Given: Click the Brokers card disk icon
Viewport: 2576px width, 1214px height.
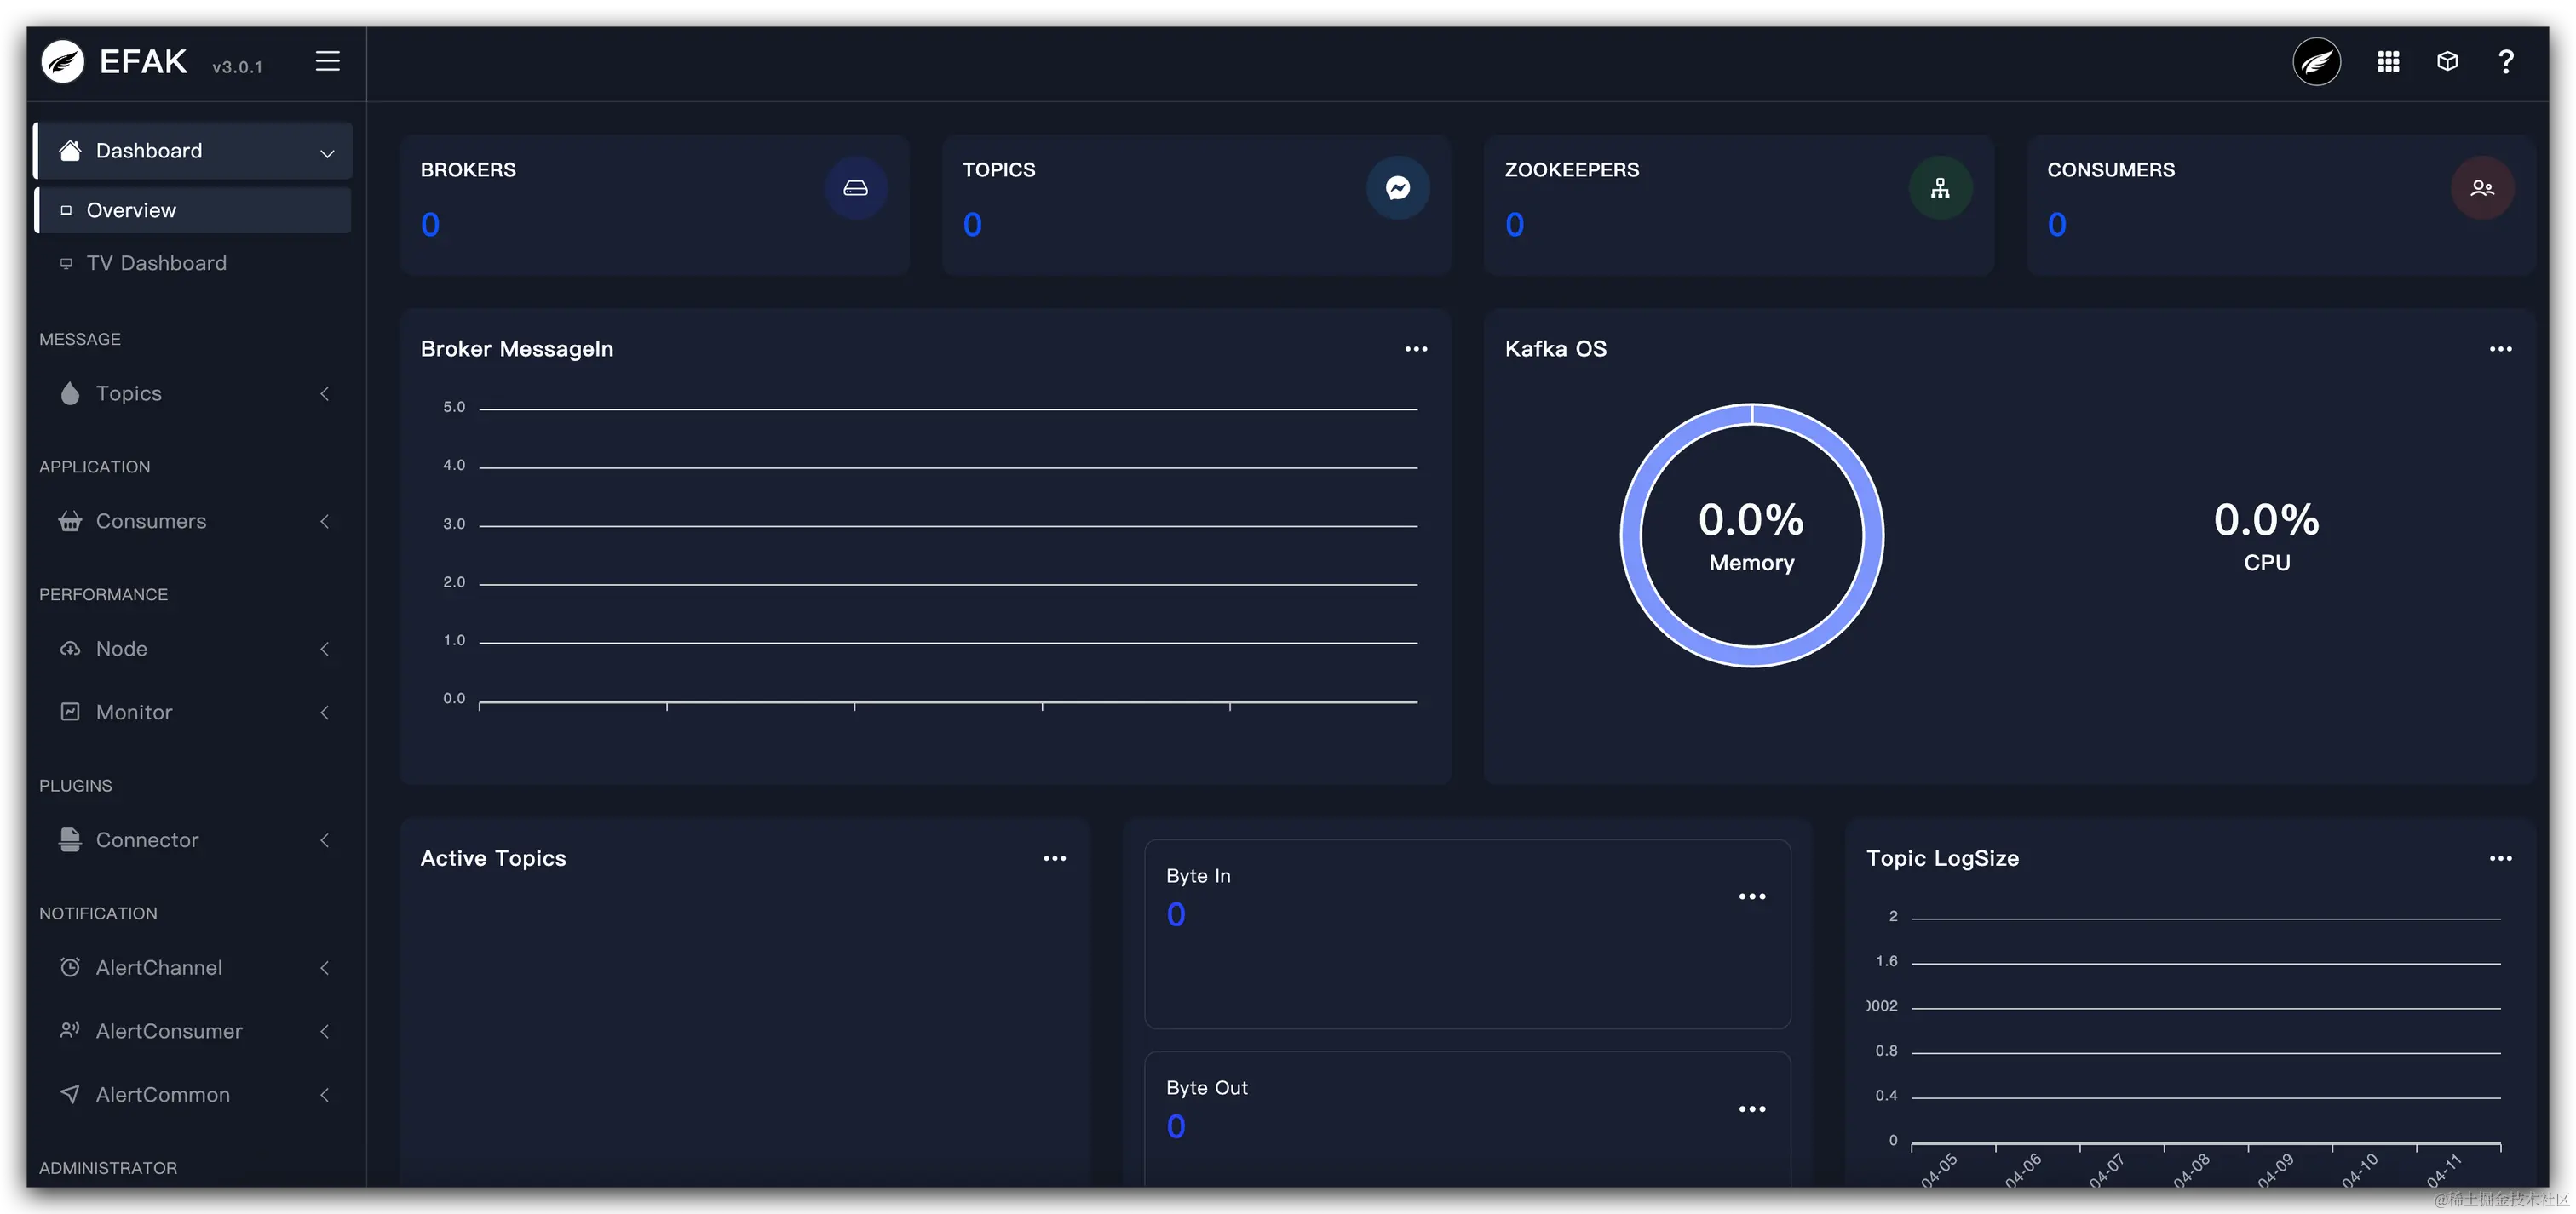Looking at the screenshot, I should pyautogui.click(x=856, y=188).
